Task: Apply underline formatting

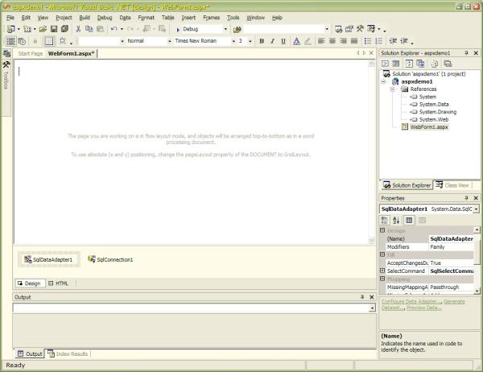Action: [x=283, y=41]
